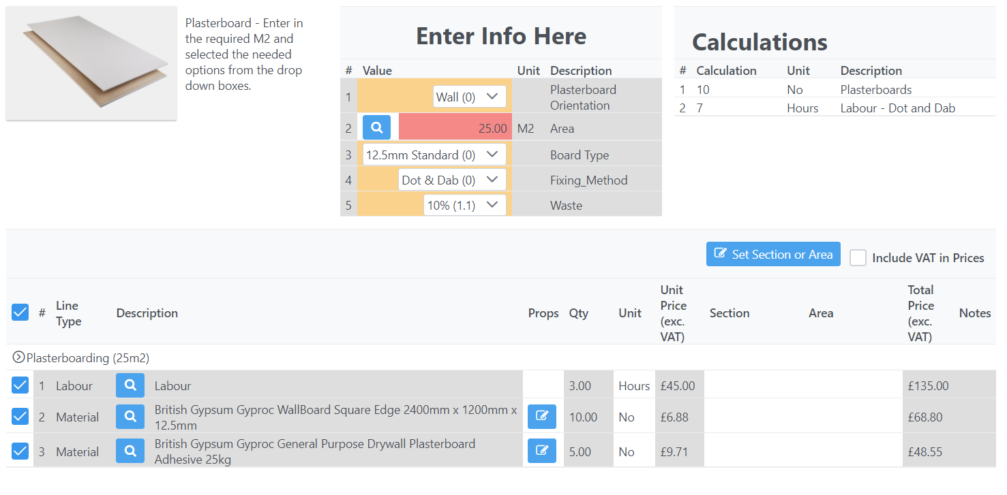Uncheck the Gyproc WallBoard line checkbox

(x=20, y=416)
